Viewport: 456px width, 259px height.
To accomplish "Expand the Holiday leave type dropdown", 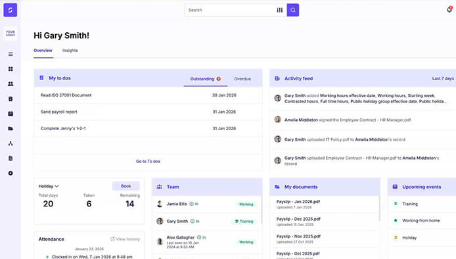I will [x=49, y=186].
